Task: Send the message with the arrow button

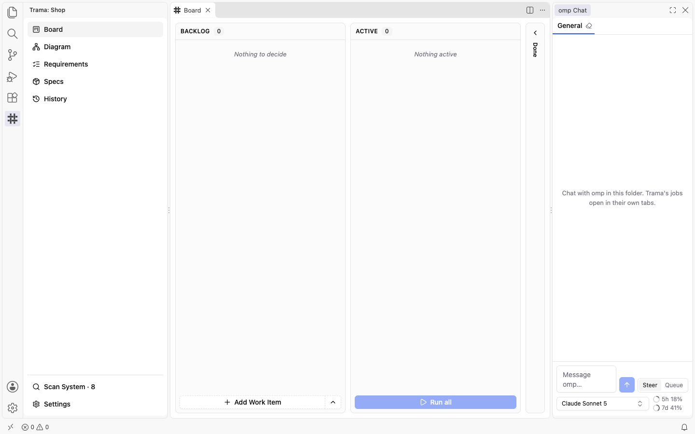Action: [x=627, y=385]
